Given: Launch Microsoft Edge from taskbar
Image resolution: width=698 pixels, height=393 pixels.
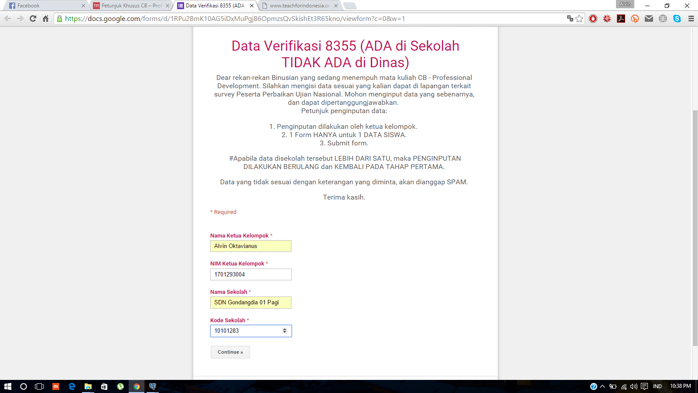Looking at the screenshot, I should pos(72,386).
